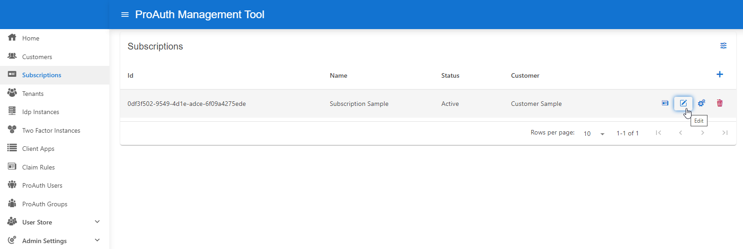743x249 pixels.
Task: Open the rows per page dropdown
Action: point(594,134)
